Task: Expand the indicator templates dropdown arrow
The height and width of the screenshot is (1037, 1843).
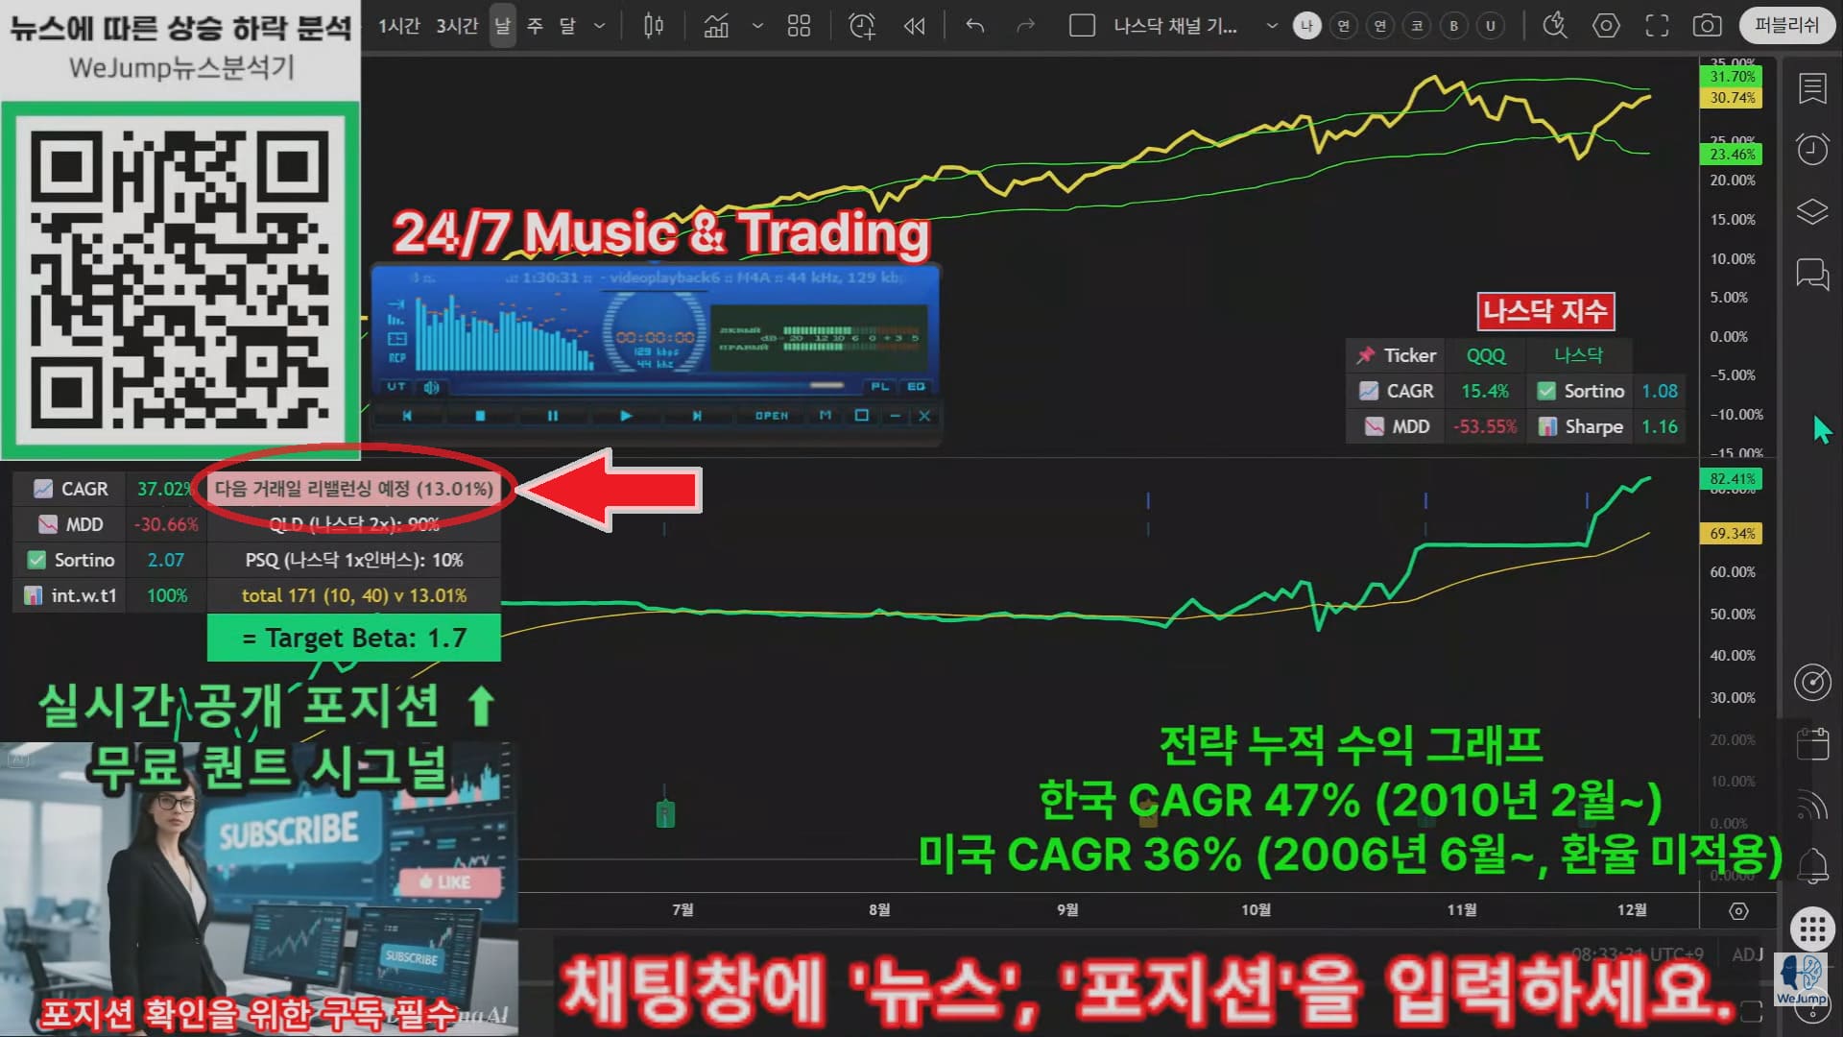Action: (x=757, y=26)
